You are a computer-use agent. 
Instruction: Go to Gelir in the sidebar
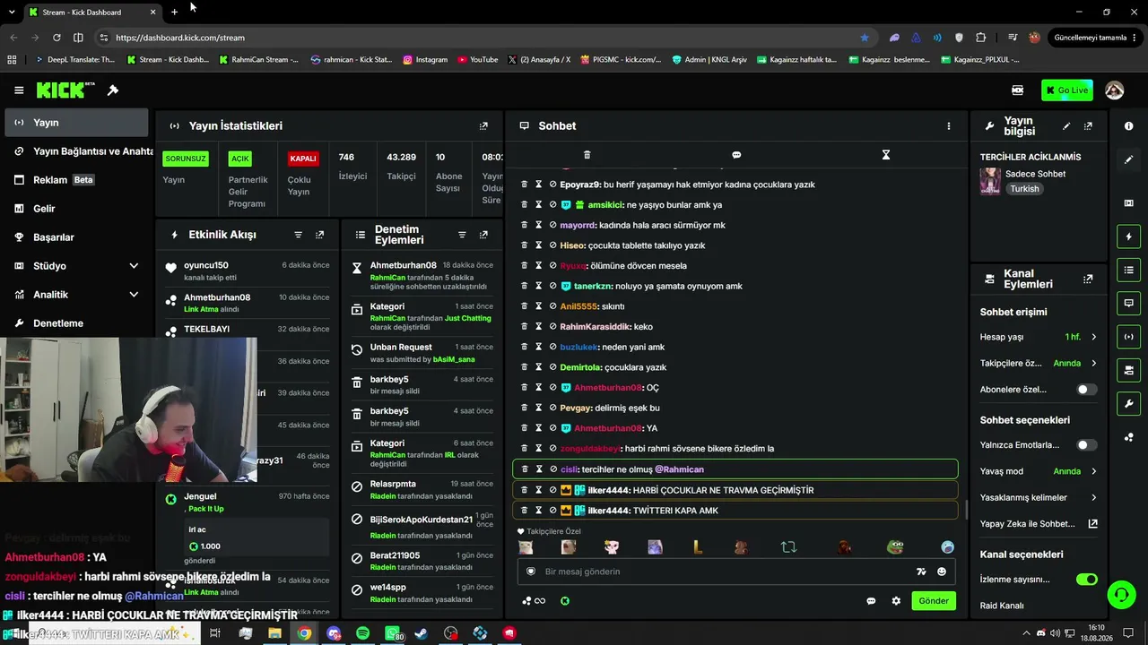tap(76, 209)
